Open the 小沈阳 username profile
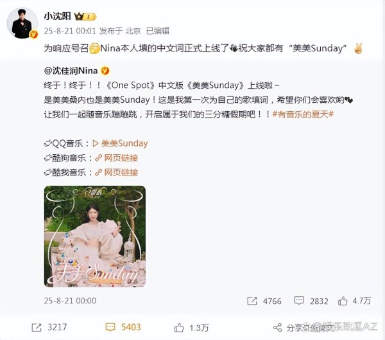 [x=58, y=17]
